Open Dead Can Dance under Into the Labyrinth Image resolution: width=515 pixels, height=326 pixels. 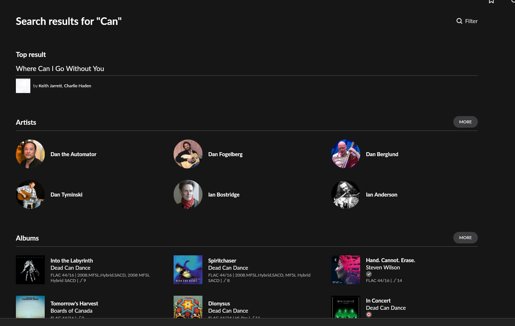(70, 268)
